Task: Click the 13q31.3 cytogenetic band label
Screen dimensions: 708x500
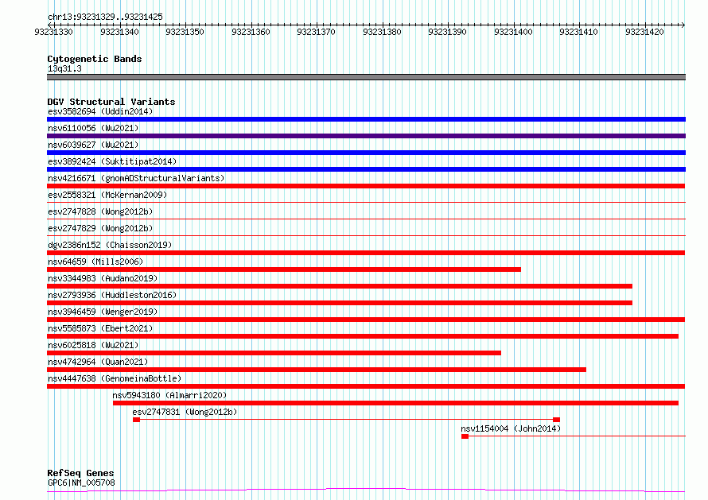Action: coord(64,68)
